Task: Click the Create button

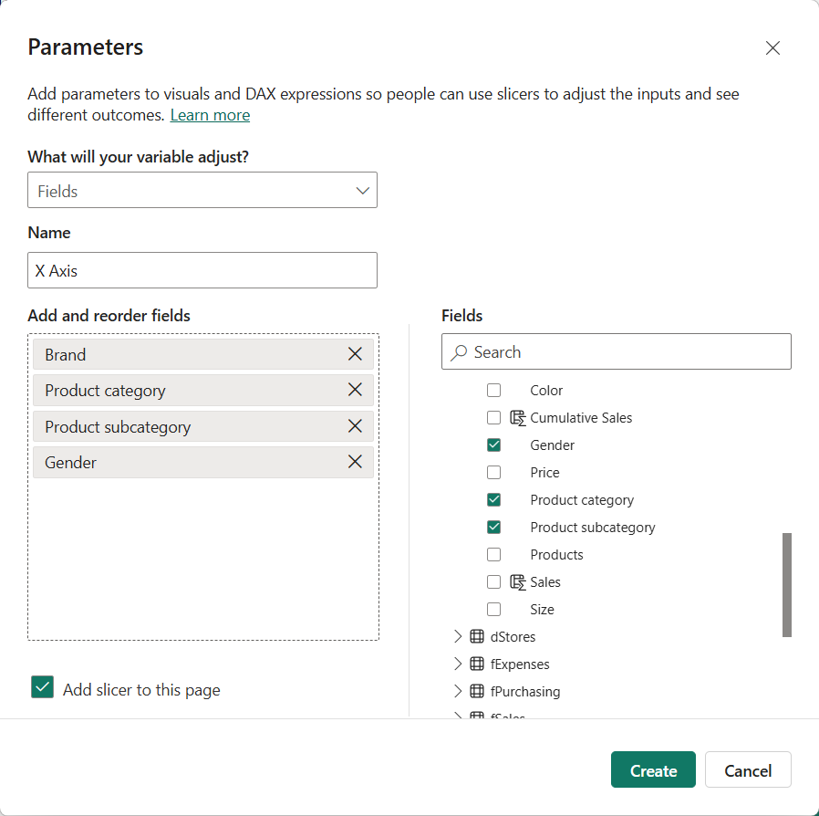Action: (653, 770)
